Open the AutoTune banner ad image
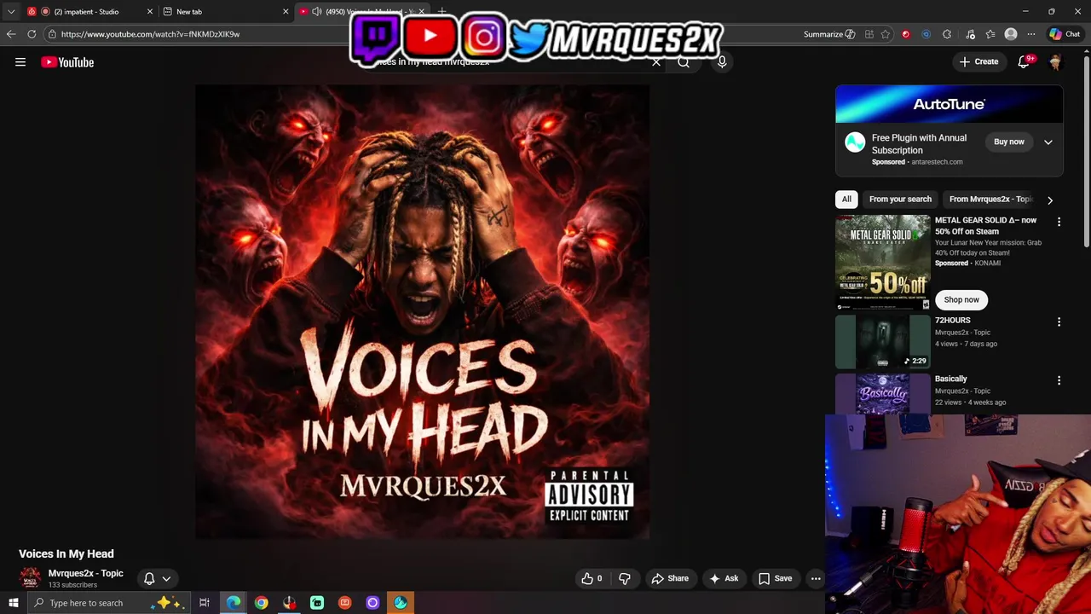Viewport: 1091px width, 614px height. 950,104
